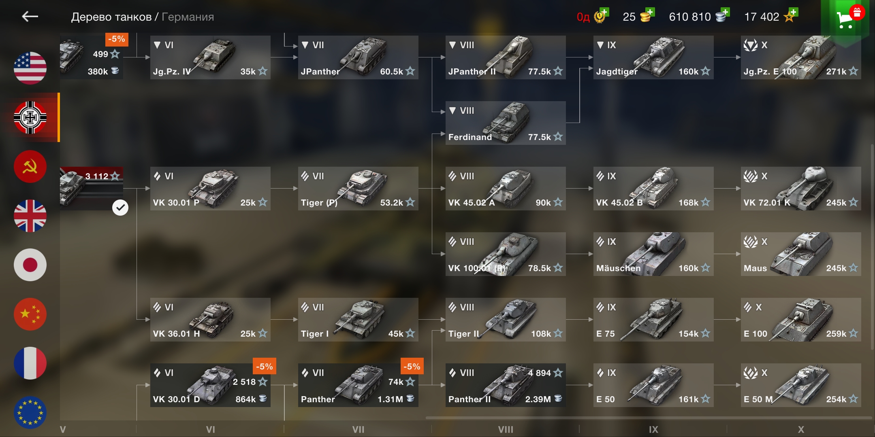Screen dimensions: 875x437
Task: Click the vertical scrollbar on right
Action: 872,247
